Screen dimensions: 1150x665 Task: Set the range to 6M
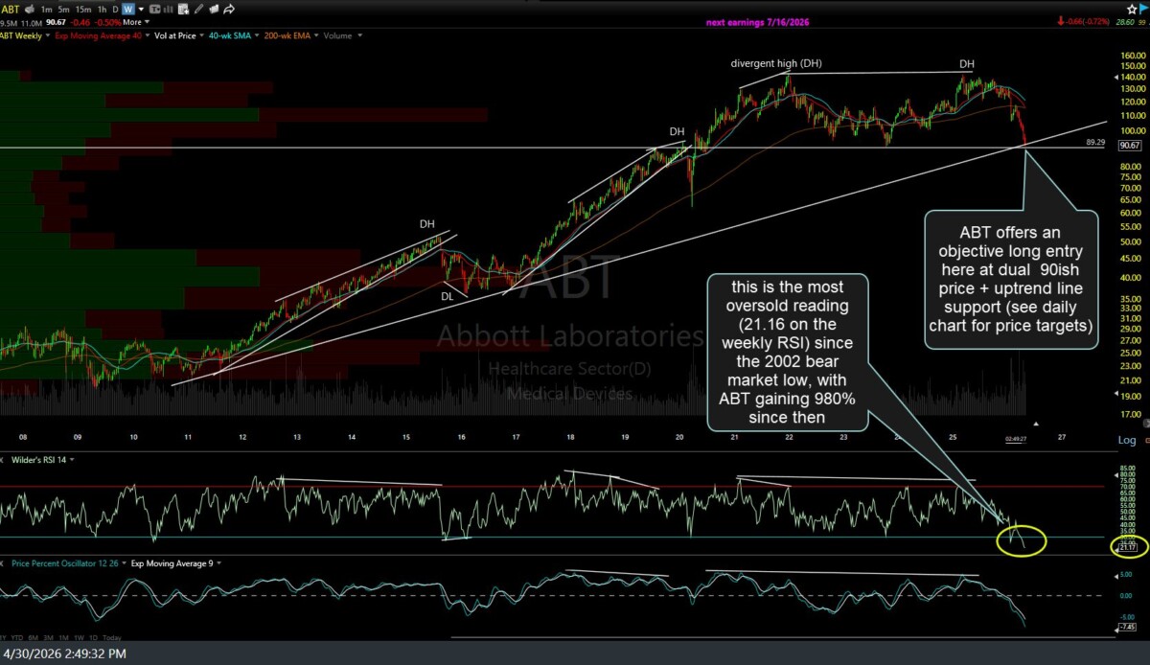coord(34,638)
